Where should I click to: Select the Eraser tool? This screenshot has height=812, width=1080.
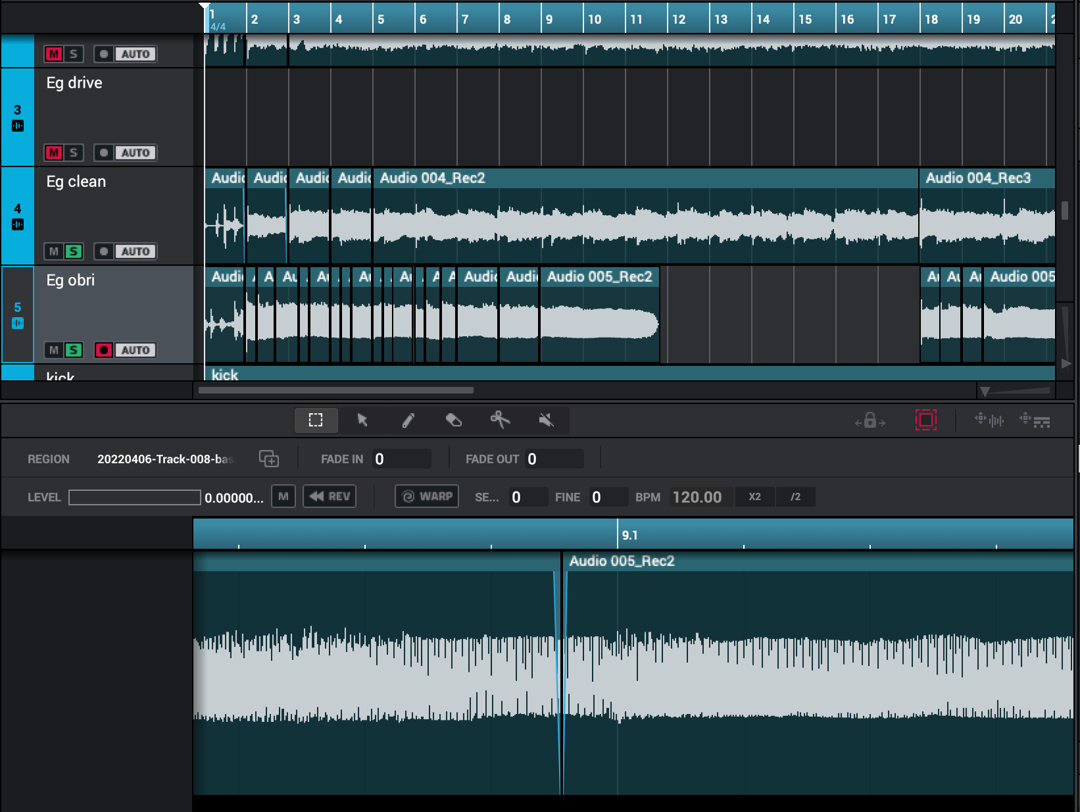pyautogui.click(x=454, y=420)
